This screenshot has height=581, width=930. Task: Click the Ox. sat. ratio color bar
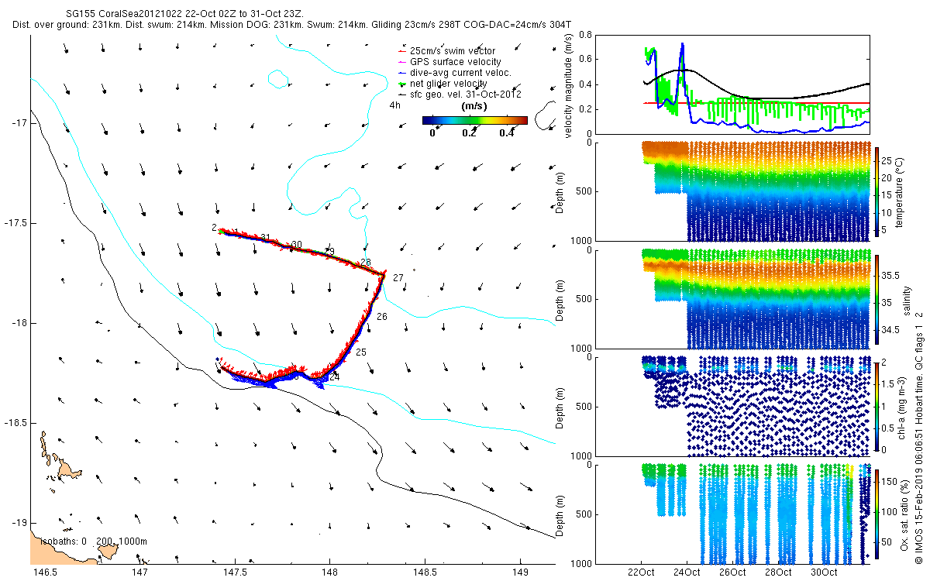click(x=877, y=514)
